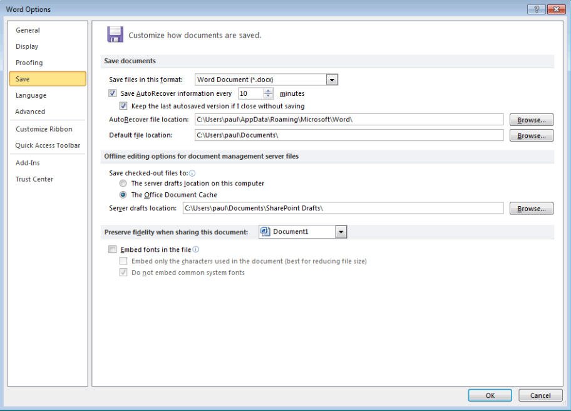Close the Word Options dialog with X
The height and width of the screenshot is (411, 571).
556,9
